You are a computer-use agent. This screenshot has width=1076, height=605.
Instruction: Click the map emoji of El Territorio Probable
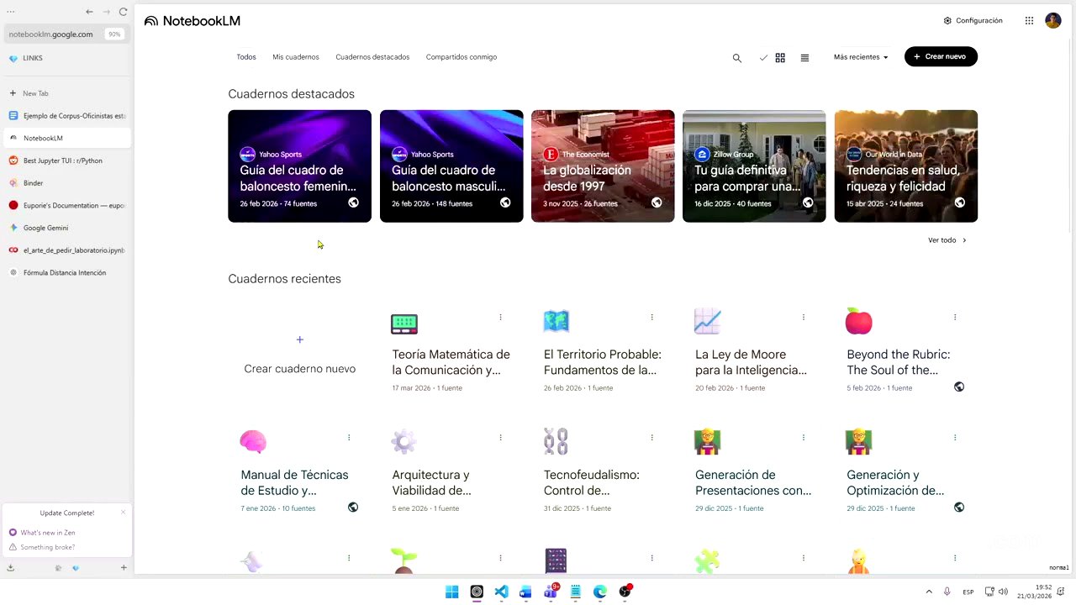(556, 321)
